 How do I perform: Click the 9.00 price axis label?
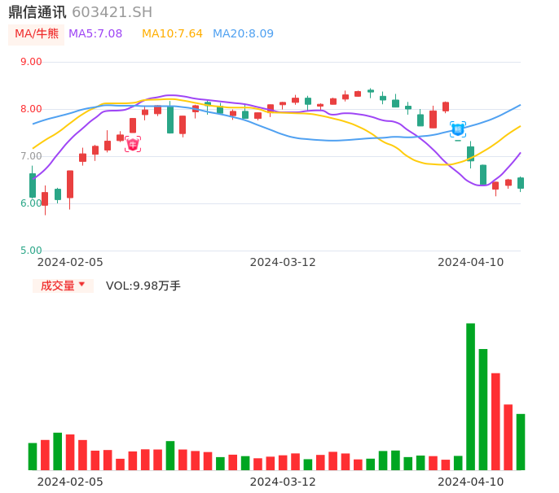click(31, 62)
